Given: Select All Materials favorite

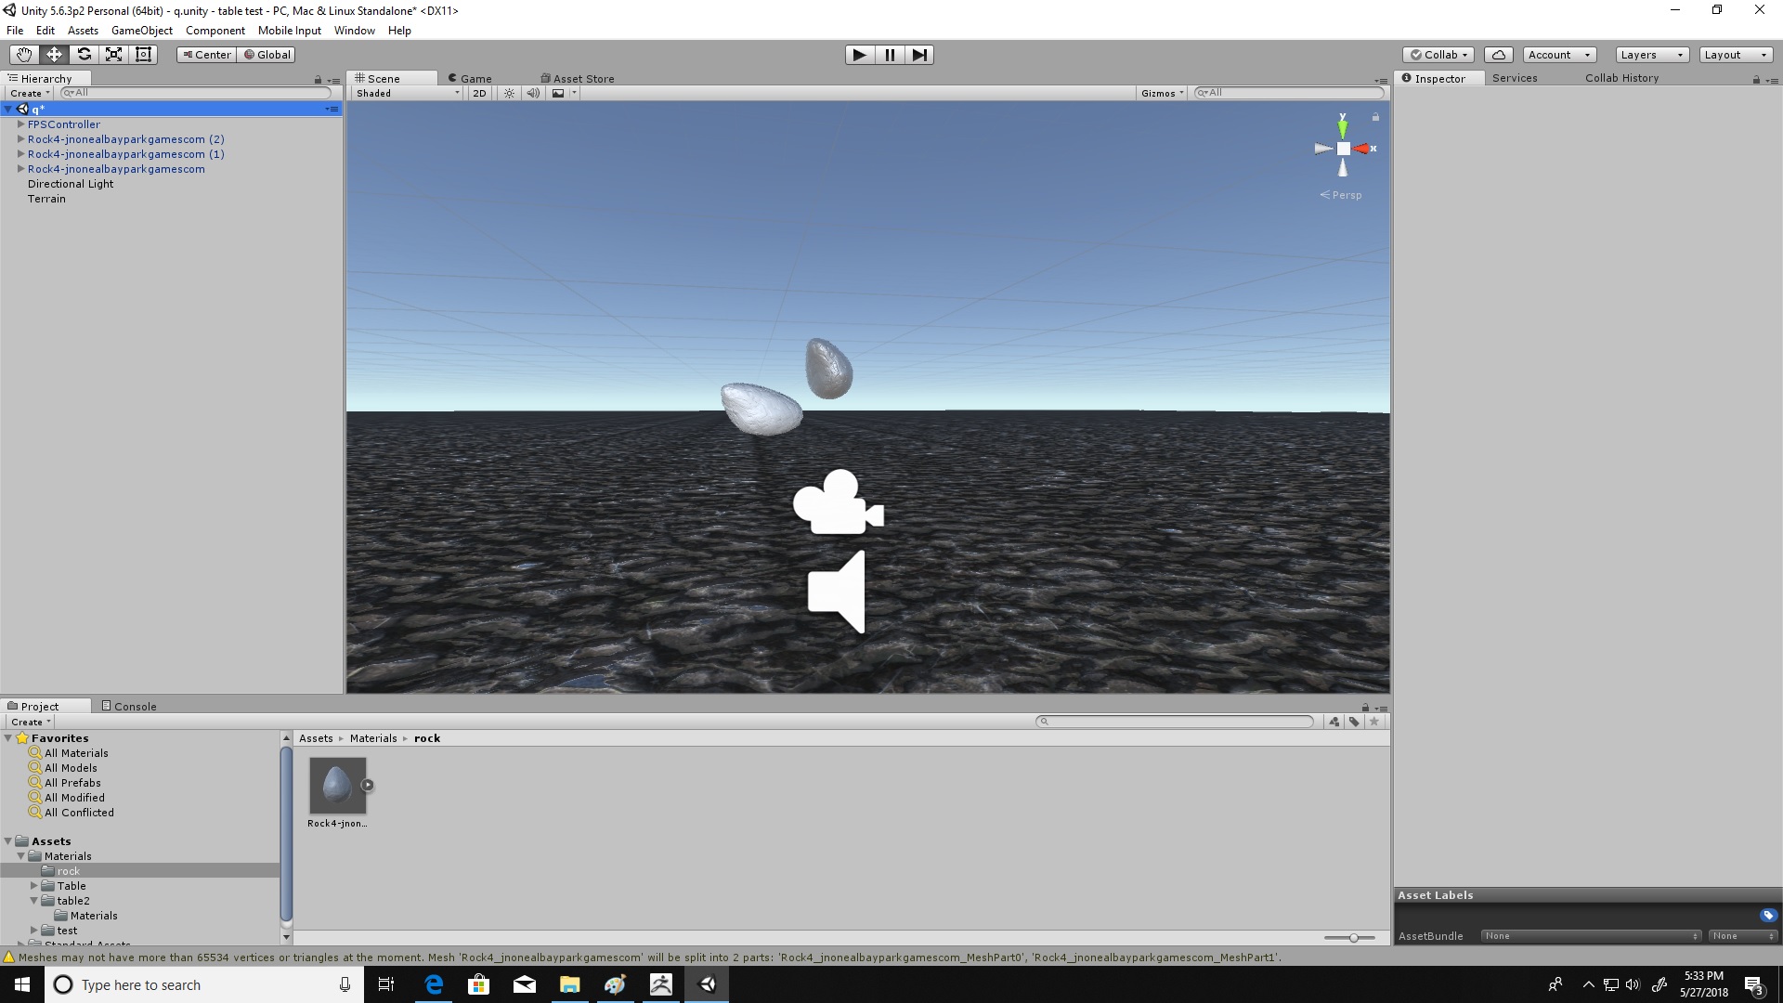Looking at the screenshot, I should [x=76, y=753].
